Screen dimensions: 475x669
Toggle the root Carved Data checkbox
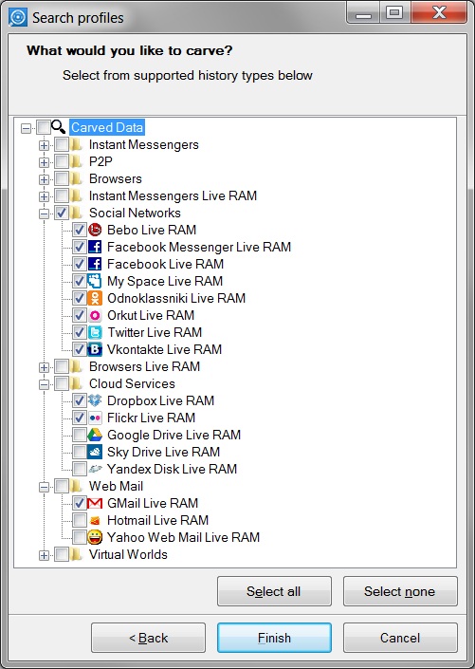click(44, 127)
